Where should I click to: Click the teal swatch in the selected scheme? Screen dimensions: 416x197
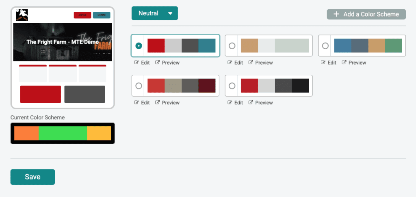point(207,45)
